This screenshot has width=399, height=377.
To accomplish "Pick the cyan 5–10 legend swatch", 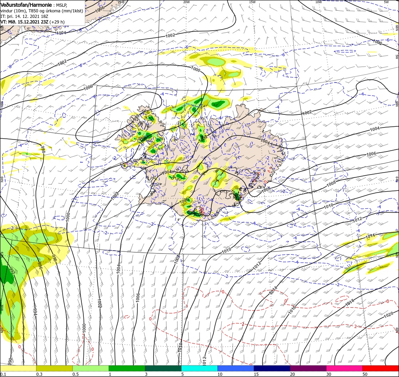I will [x=199, y=368].
